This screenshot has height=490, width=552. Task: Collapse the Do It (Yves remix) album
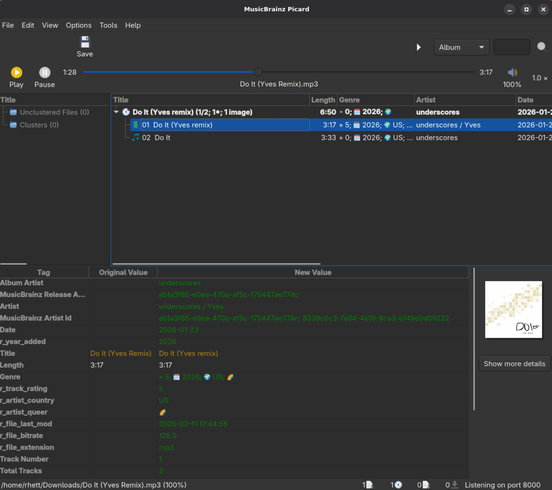point(116,112)
